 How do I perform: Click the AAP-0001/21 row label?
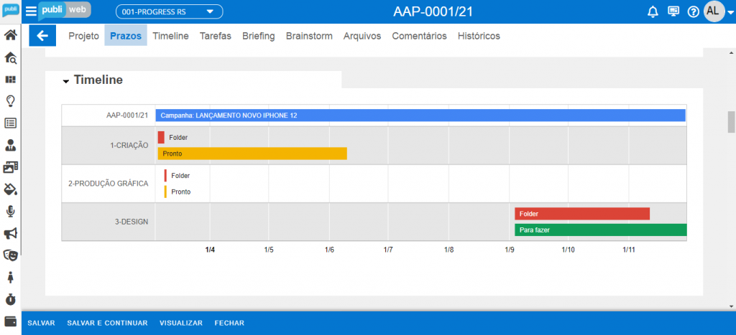tap(127, 115)
